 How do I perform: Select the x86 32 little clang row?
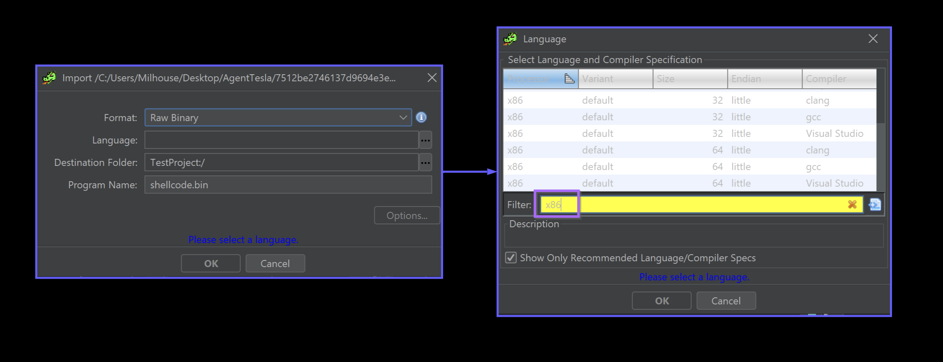pyautogui.click(x=690, y=100)
